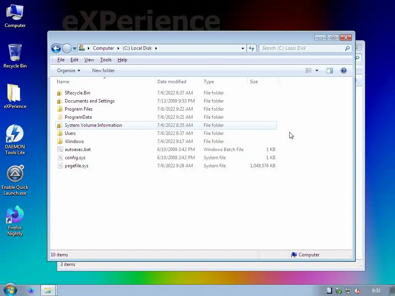Refresh the folder with the refresh icon

tap(252, 48)
